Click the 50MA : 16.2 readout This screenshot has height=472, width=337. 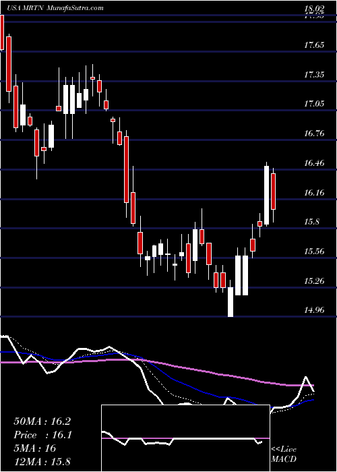coord(42,421)
